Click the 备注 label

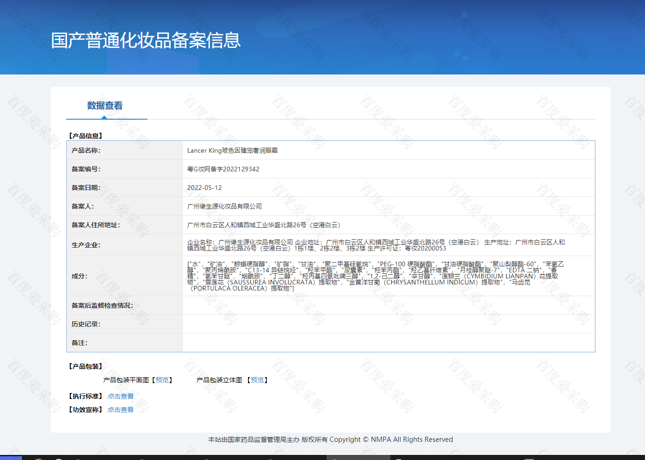[79, 343]
